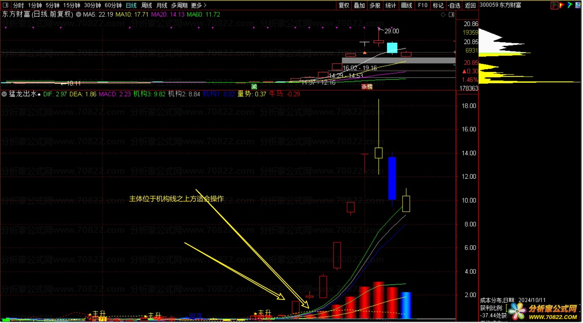The image size is (583, 323).
Task: Open F10 company info
Action: [x=422, y=5]
